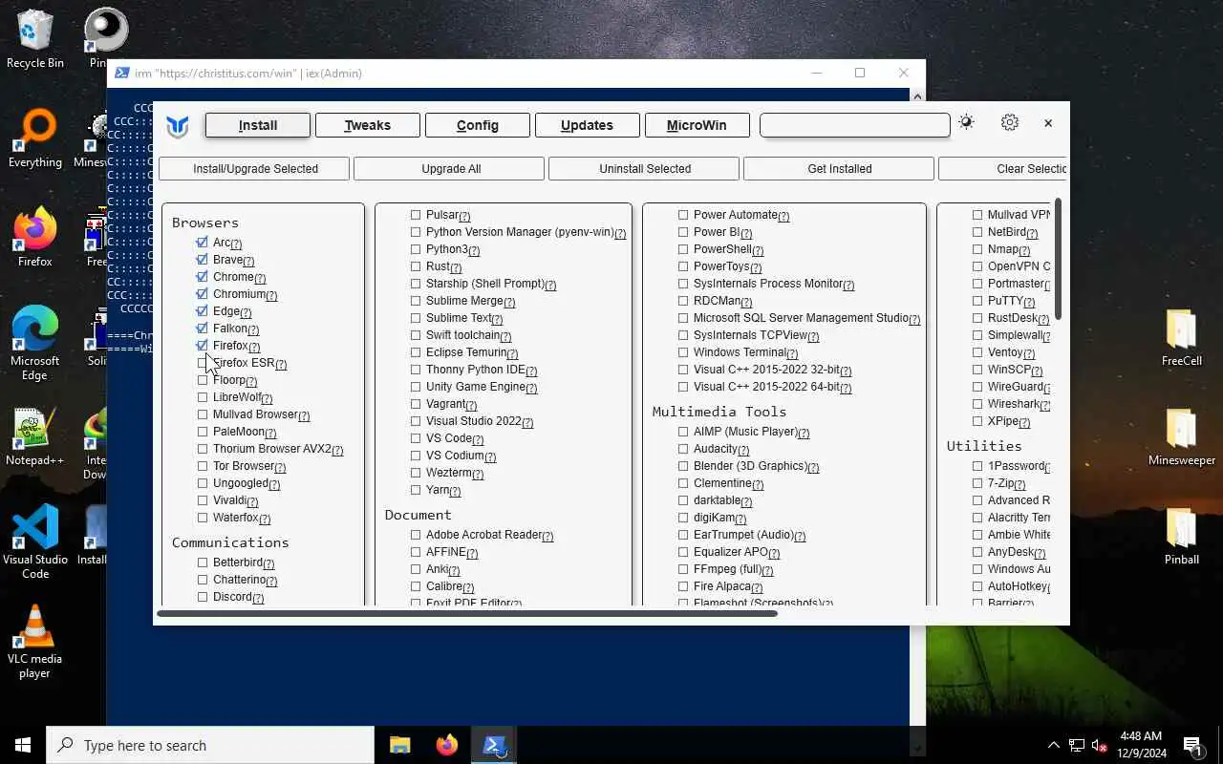1223x764 pixels.
Task: Switch to the Config tab
Action: pos(478,125)
